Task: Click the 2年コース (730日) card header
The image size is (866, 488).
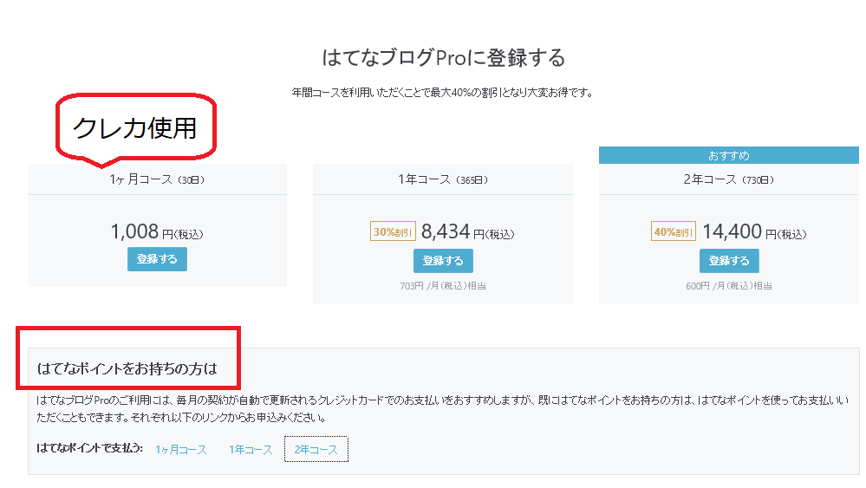Action: (x=729, y=179)
